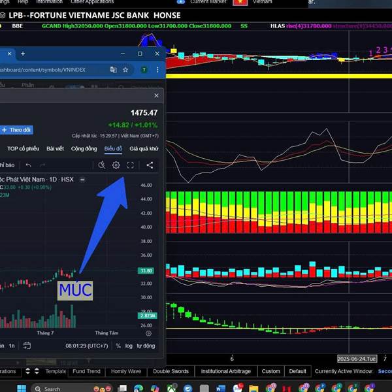Screen dimensions: 392x392
Task: Click the 08:01:29 (UTC+7) timezone
Action: pyautogui.click(x=87, y=346)
